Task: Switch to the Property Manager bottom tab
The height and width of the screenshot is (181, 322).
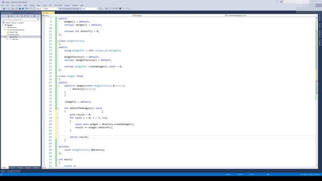Action: pyautogui.click(x=20, y=167)
